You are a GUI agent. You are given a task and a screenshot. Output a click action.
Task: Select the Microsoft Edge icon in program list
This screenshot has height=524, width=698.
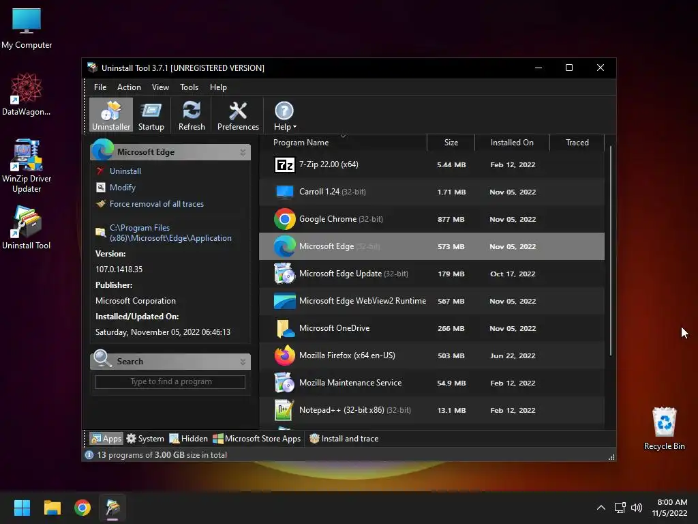284,246
